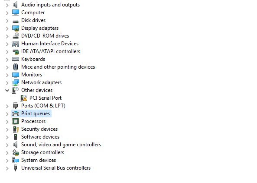
Task: Select the Keyboards category label
Action: coord(33,59)
